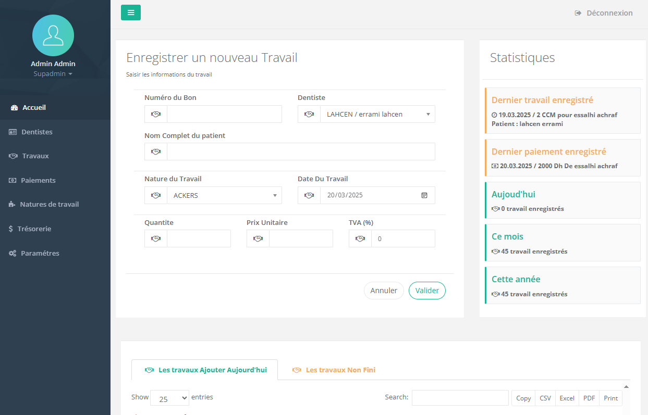648x415 pixels.
Task: Click the calendar icon in Date Du Travail
Action: [424, 195]
